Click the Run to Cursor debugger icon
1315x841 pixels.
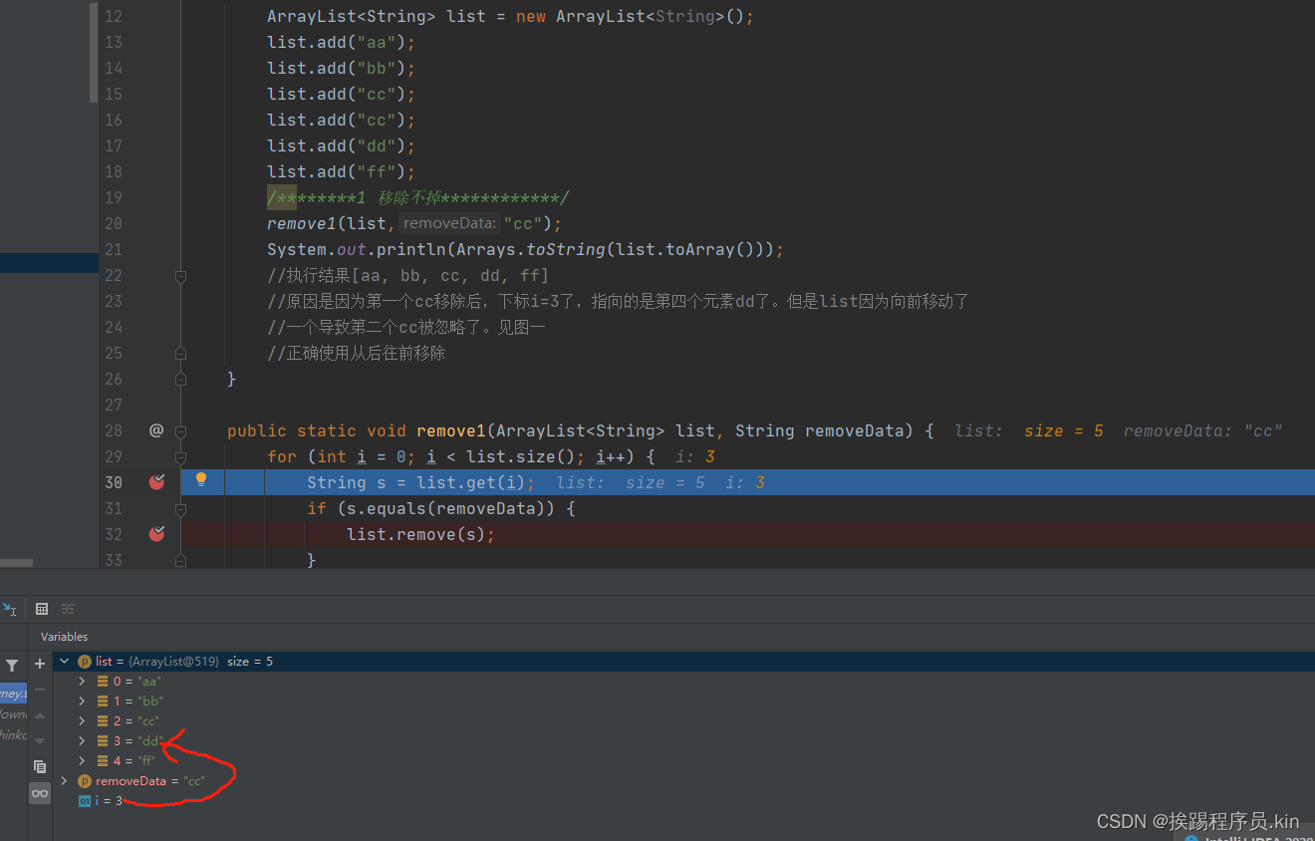coord(8,608)
